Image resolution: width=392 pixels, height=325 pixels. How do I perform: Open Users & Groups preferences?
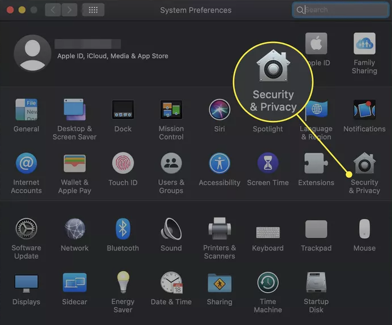coord(171,164)
